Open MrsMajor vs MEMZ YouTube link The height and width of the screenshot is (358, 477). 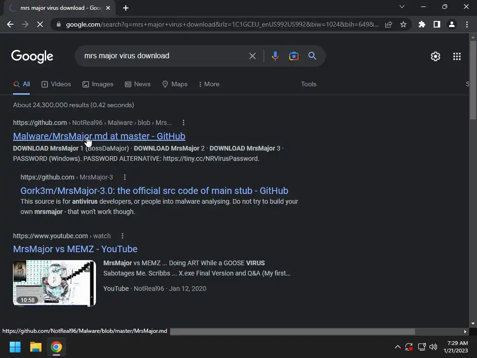(x=75, y=249)
